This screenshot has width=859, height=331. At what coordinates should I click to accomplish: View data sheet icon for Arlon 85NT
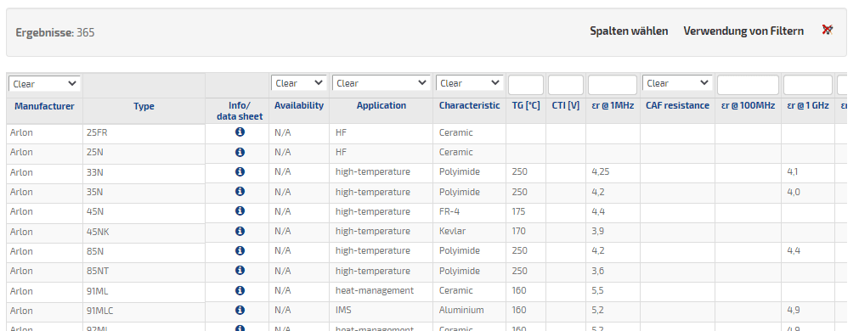pos(240,270)
